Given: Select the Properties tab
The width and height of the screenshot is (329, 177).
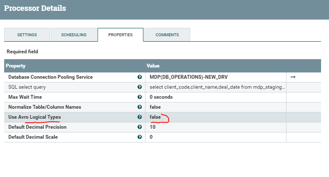Looking at the screenshot, I should click(121, 35).
